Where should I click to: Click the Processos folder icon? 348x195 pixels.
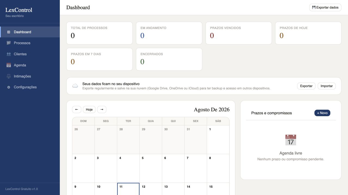pos(8,43)
